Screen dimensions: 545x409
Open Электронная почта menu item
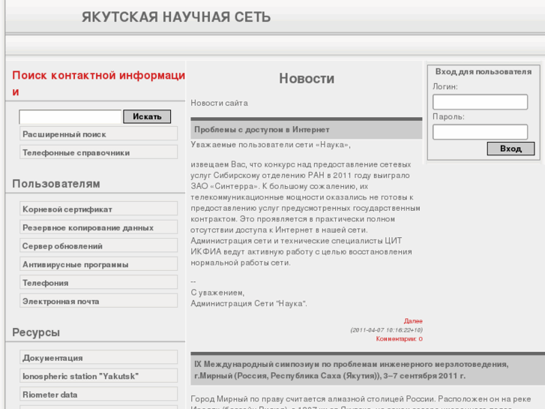point(99,301)
